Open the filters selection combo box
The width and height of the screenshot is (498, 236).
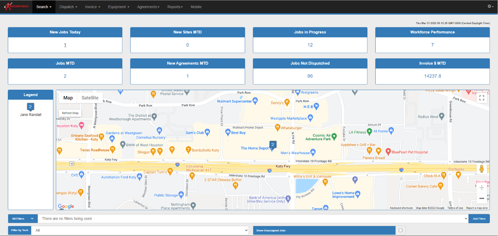click(x=253, y=219)
